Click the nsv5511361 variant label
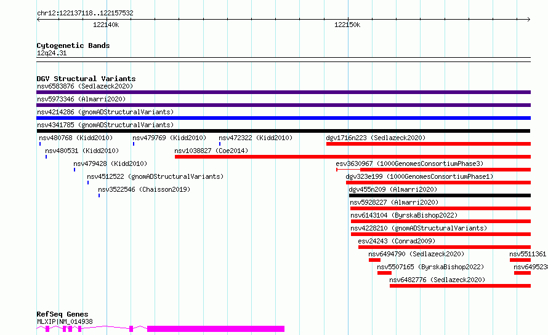This screenshot has width=548, height=335. (x=528, y=254)
